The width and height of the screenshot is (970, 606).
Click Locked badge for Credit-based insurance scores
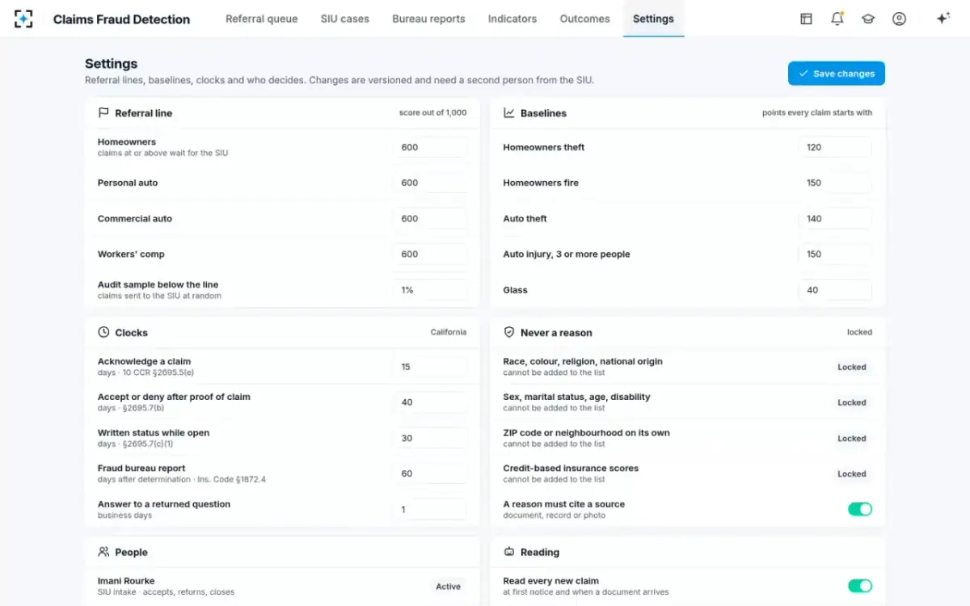tap(852, 474)
